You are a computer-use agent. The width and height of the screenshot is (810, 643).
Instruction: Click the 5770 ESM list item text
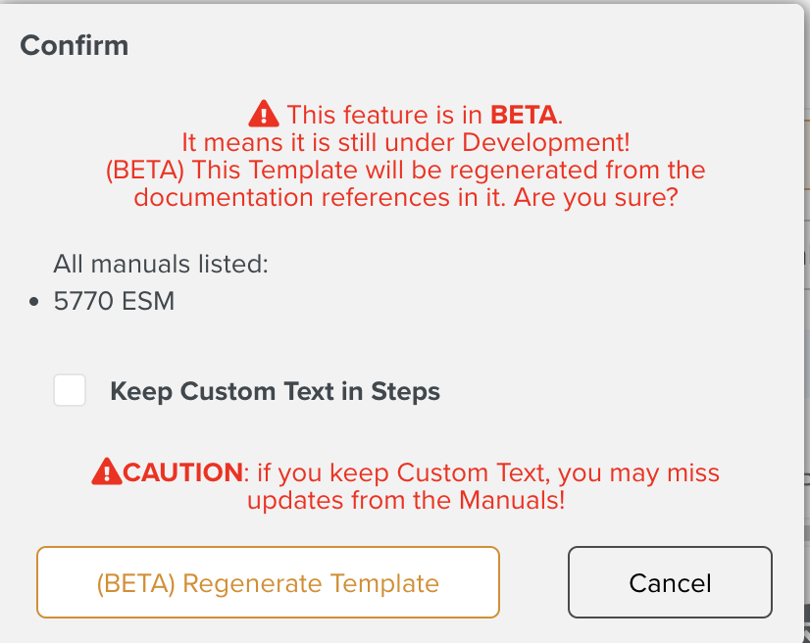pyautogui.click(x=115, y=302)
